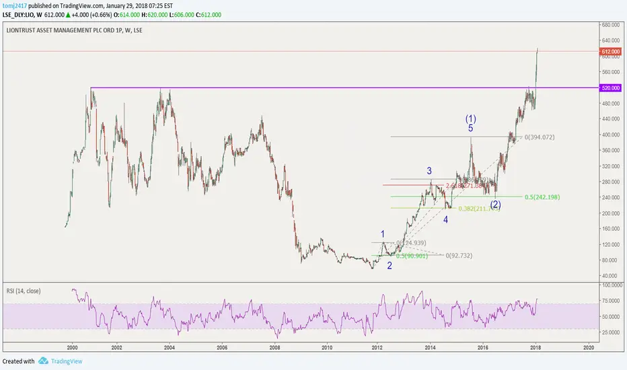Click the 0(394.072) Fibonacci label

click(540, 137)
